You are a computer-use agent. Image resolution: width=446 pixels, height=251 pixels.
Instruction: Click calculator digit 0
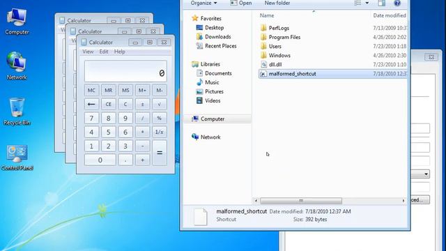pos(100,160)
